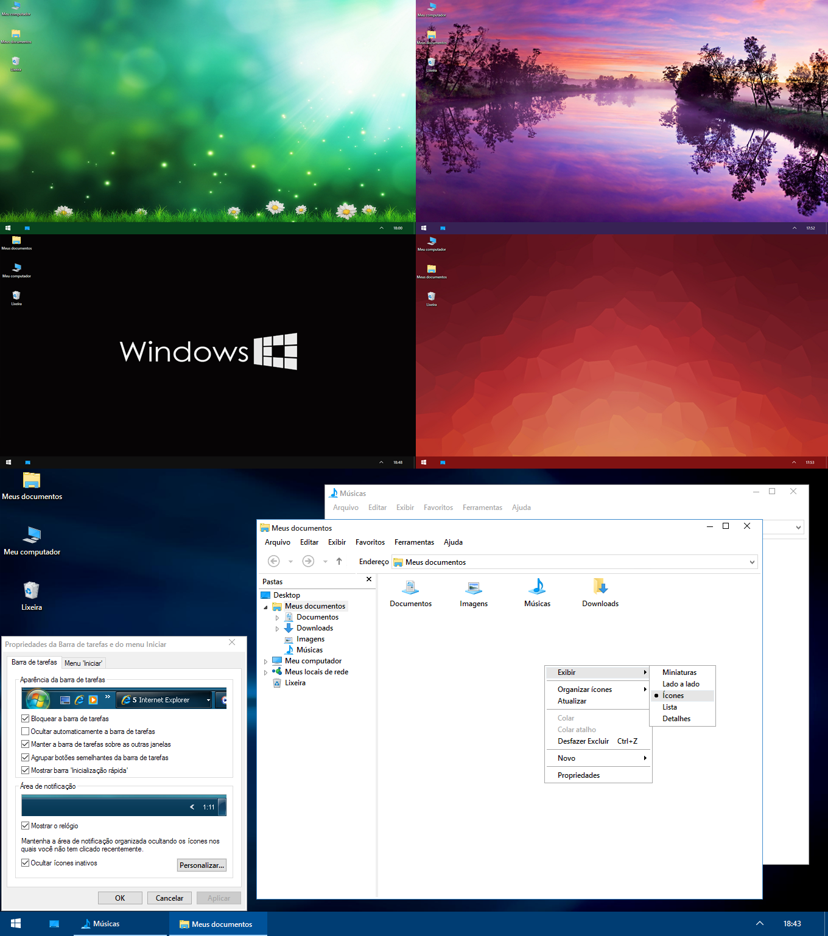Click Atualizar in context menu
Screen dimensions: 828x936
[598, 701]
